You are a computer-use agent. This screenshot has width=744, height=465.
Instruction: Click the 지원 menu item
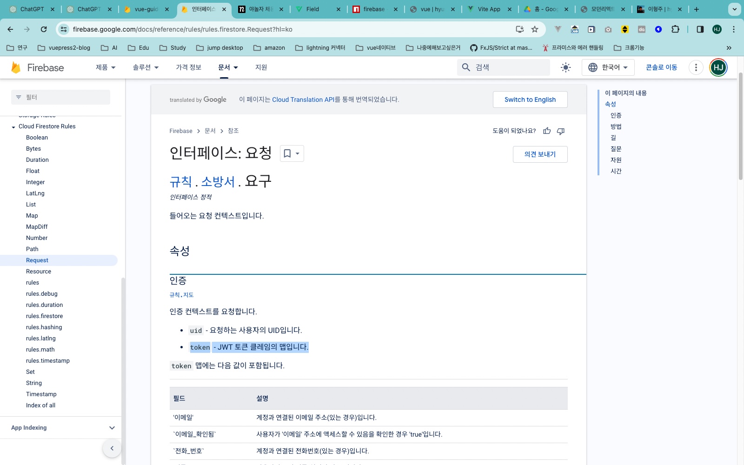261,67
